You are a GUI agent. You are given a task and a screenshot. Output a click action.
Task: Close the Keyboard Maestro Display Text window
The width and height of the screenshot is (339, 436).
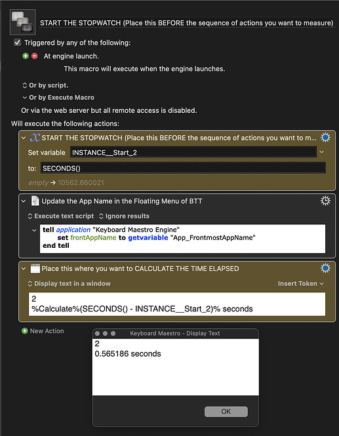97,334
